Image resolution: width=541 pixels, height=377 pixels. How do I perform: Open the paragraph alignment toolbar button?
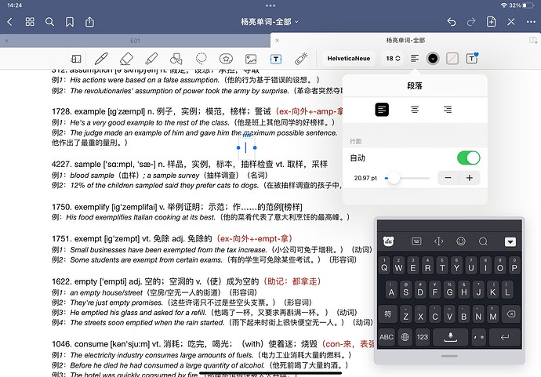point(415,59)
